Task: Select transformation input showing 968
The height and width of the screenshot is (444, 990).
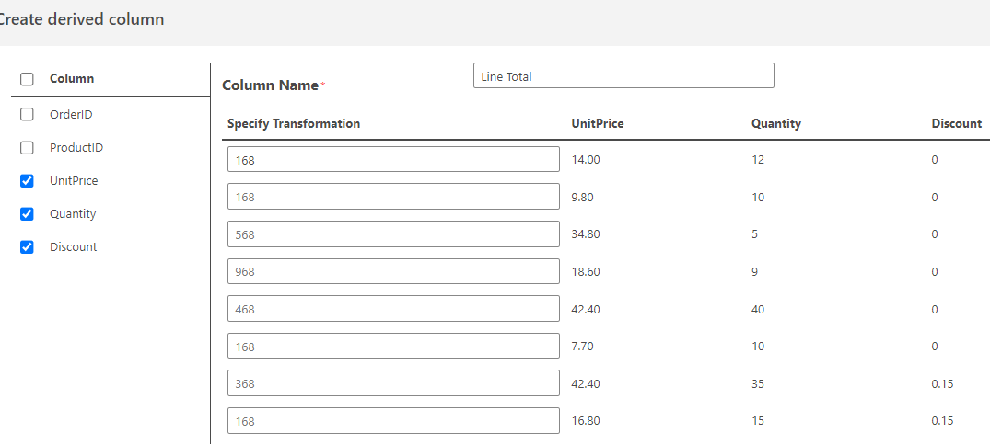Action: click(393, 272)
